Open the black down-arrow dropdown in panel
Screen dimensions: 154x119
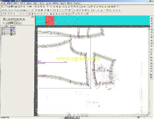click(x=20, y=19)
